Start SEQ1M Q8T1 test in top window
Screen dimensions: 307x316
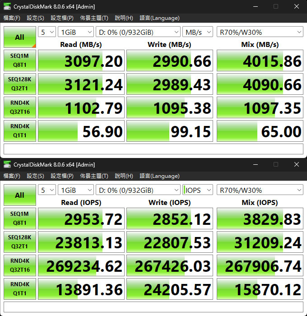[20, 60]
